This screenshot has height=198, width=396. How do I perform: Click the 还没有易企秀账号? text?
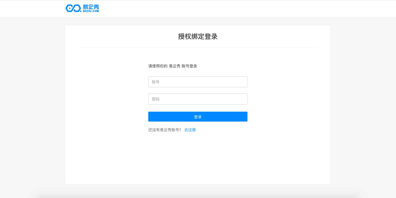(165, 130)
